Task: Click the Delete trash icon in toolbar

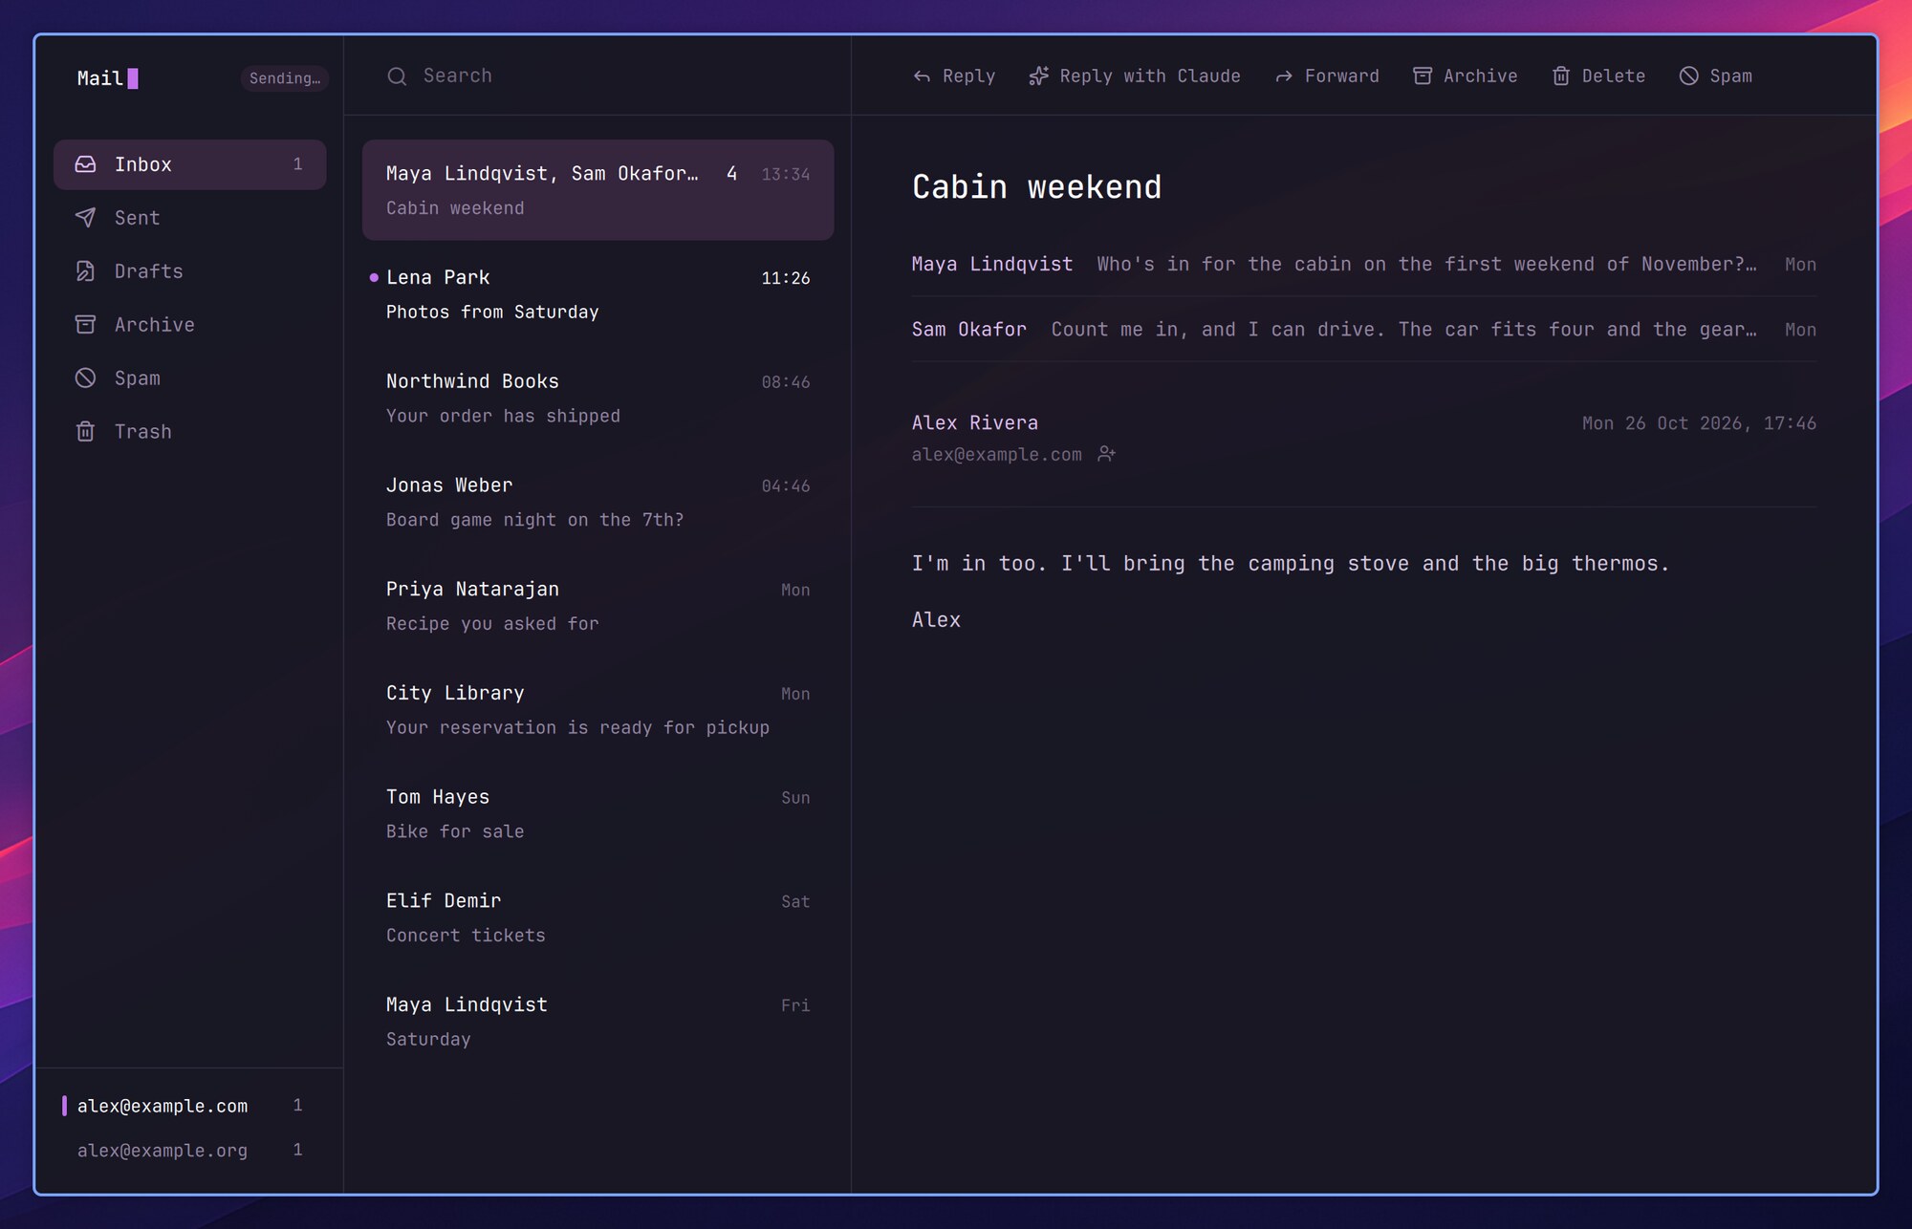Action: point(1561,76)
